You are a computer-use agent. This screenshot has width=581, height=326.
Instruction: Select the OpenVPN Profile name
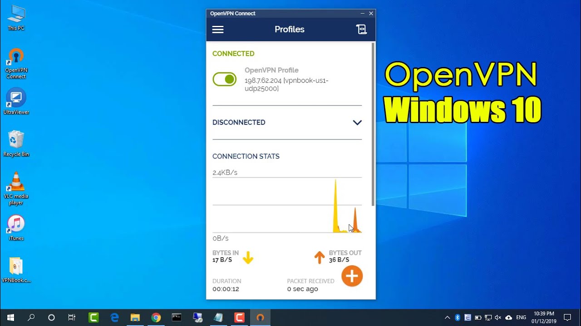[x=271, y=70]
